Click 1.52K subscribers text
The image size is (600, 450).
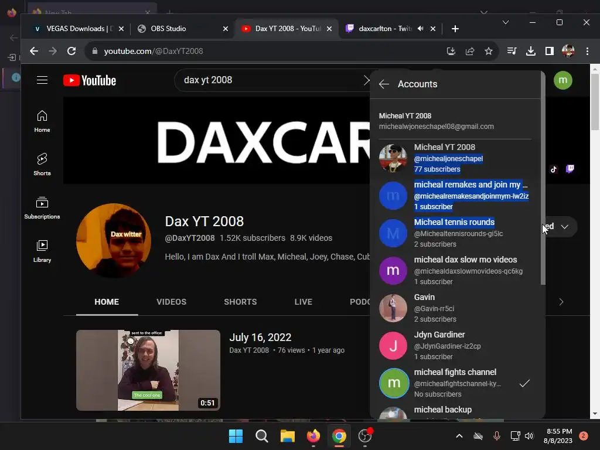tap(252, 238)
